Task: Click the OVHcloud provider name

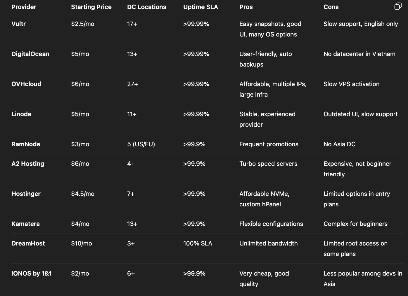Action: [26, 84]
